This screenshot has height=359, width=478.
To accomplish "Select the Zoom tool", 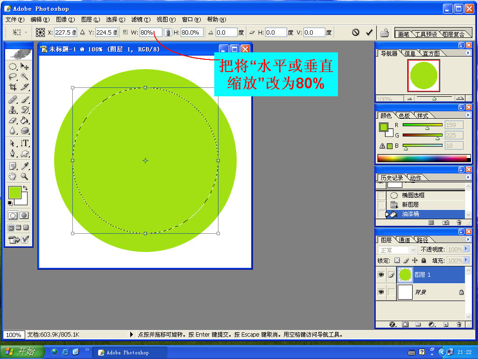I will coord(25,176).
